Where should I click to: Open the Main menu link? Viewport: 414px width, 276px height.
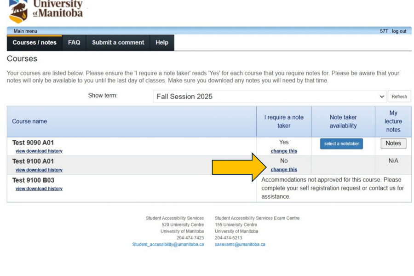click(x=25, y=31)
